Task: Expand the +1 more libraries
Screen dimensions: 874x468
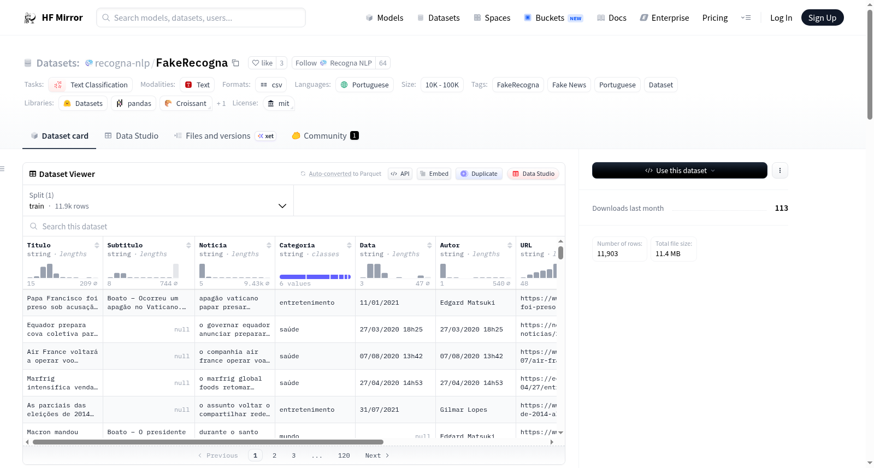Action: point(221,103)
